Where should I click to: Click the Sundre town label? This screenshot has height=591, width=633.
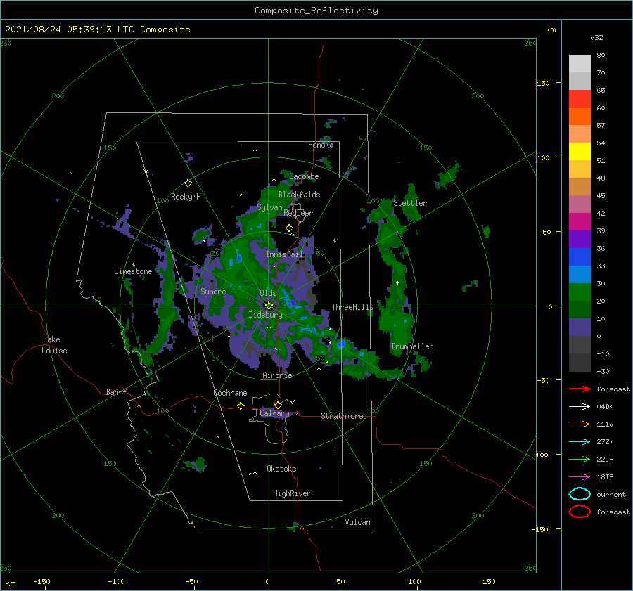pyautogui.click(x=213, y=291)
